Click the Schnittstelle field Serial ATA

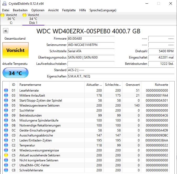pos(91,51)
